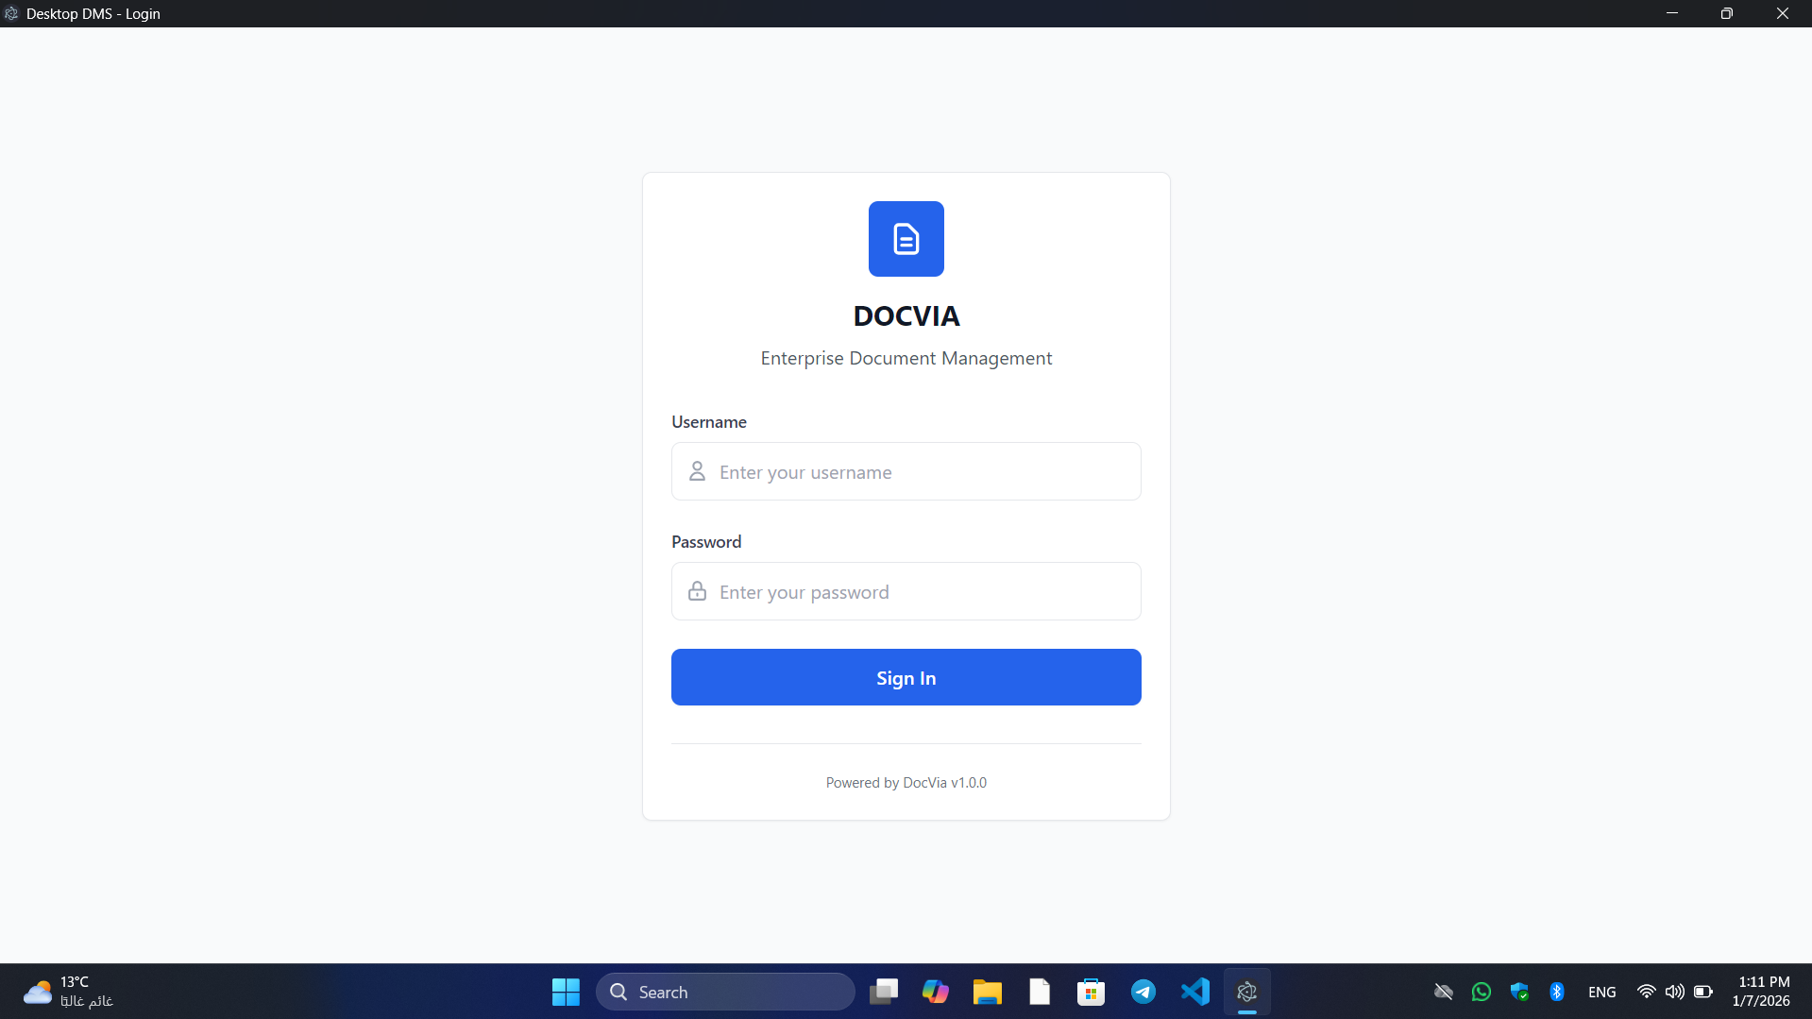Open File Explorer
This screenshot has height=1019, width=1812.
coord(987,992)
